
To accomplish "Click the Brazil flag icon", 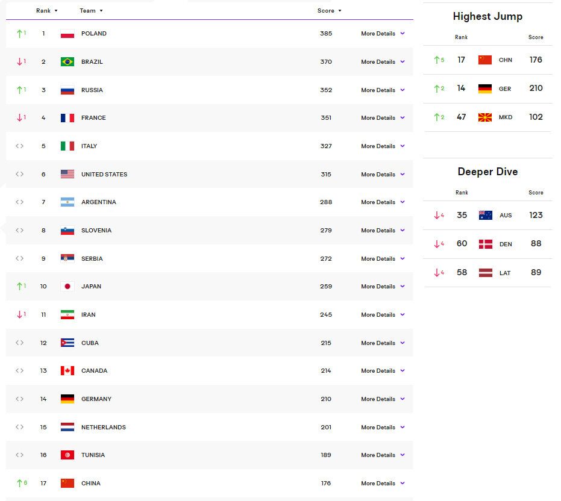I will (x=67, y=62).
